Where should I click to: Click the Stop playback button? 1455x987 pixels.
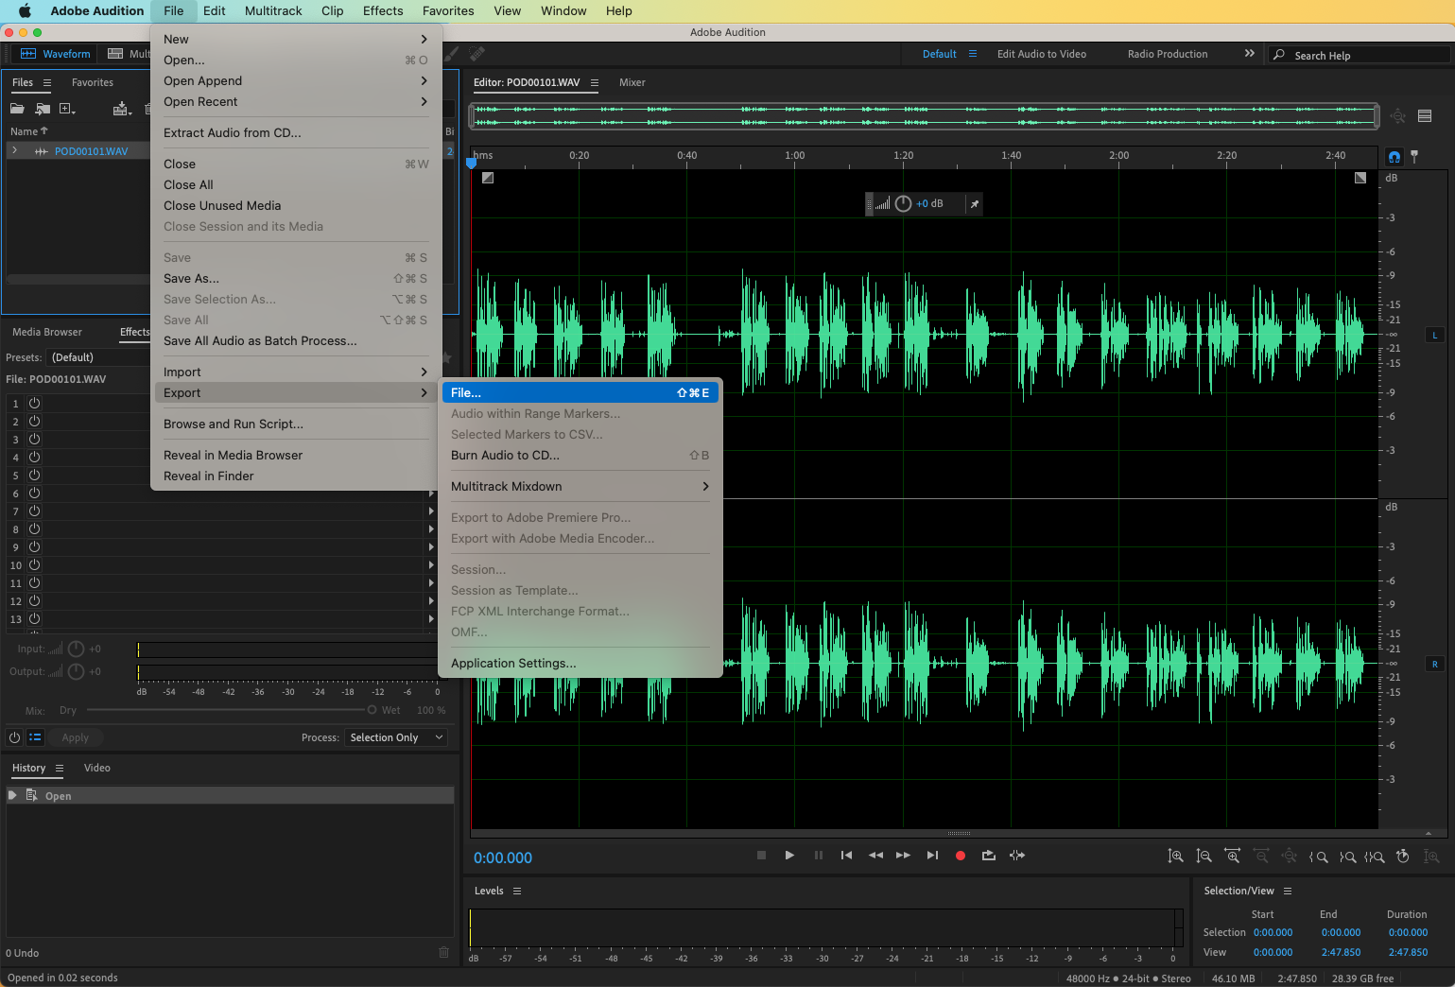click(761, 856)
